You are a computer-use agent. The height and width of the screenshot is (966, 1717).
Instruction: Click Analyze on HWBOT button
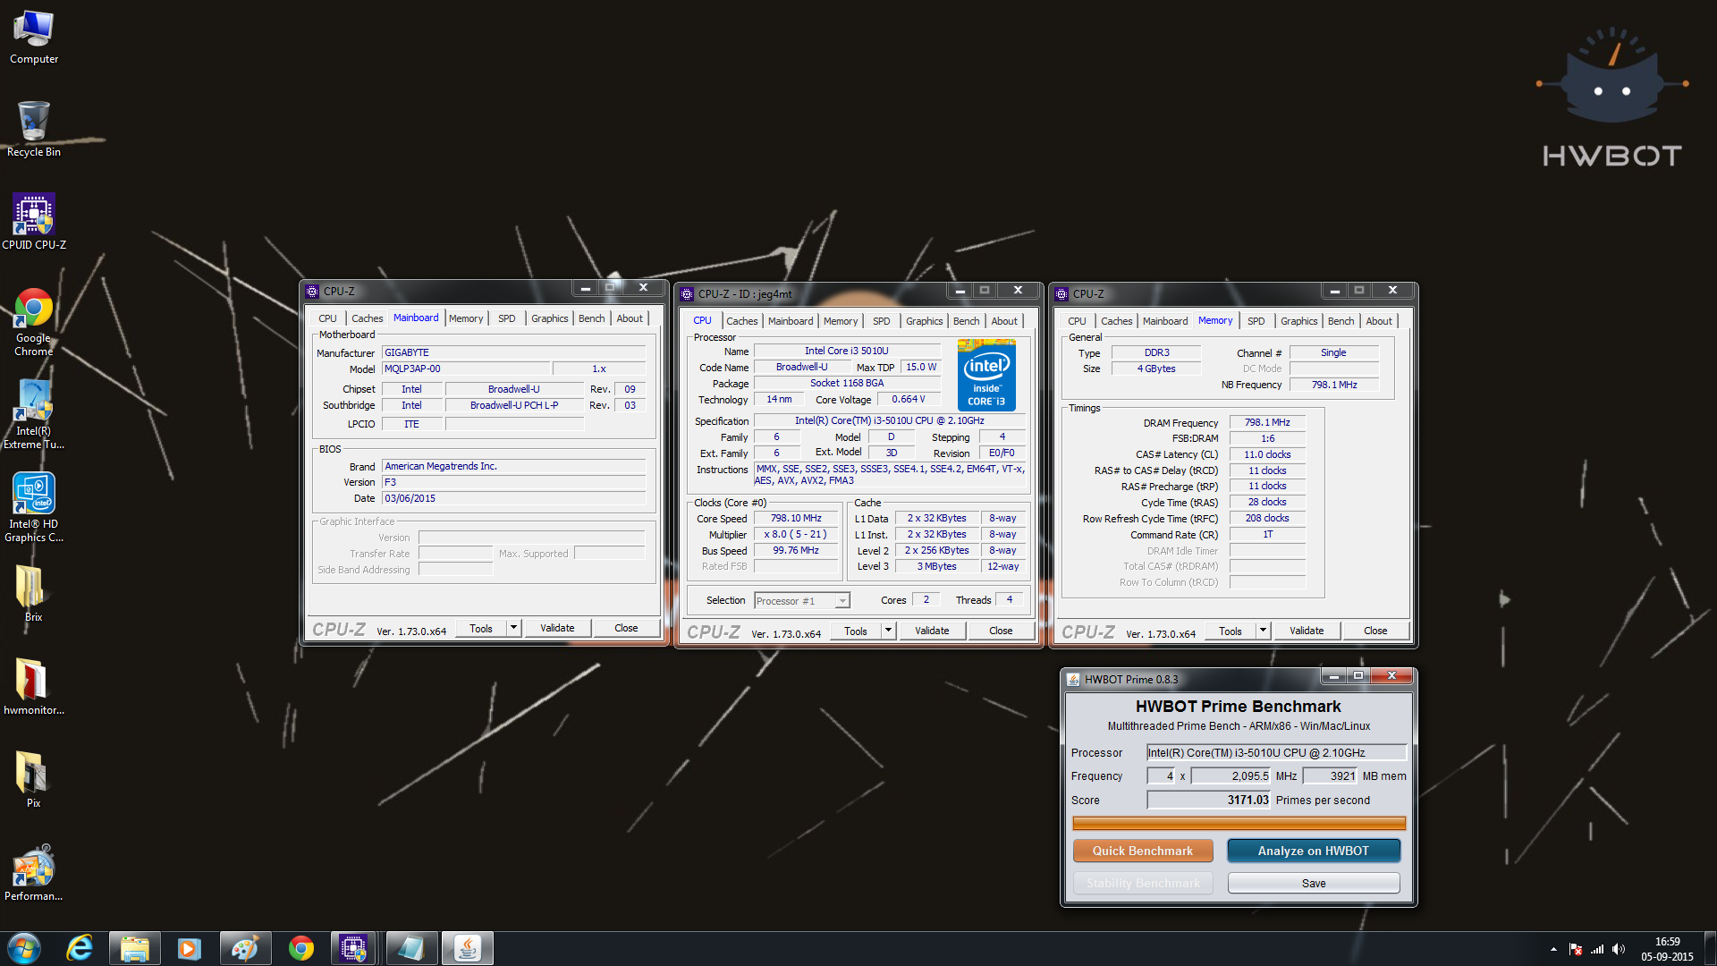point(1314,851)
